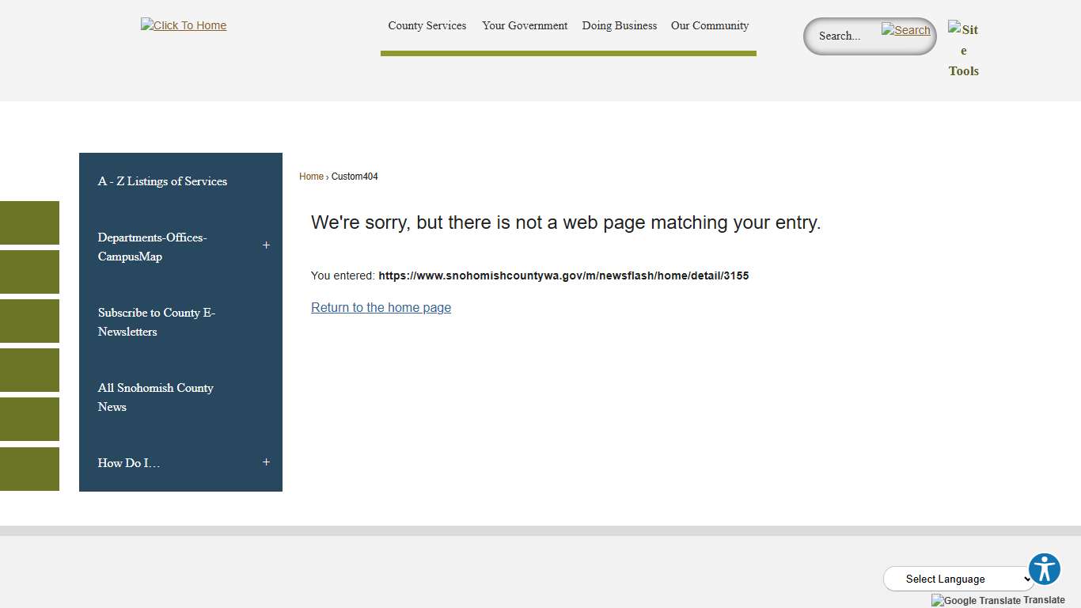Expand the Departments-Offices-CampusMap plus icon
The width and height of the screenshot is (1081, 608).
click(x=266, y=245)
